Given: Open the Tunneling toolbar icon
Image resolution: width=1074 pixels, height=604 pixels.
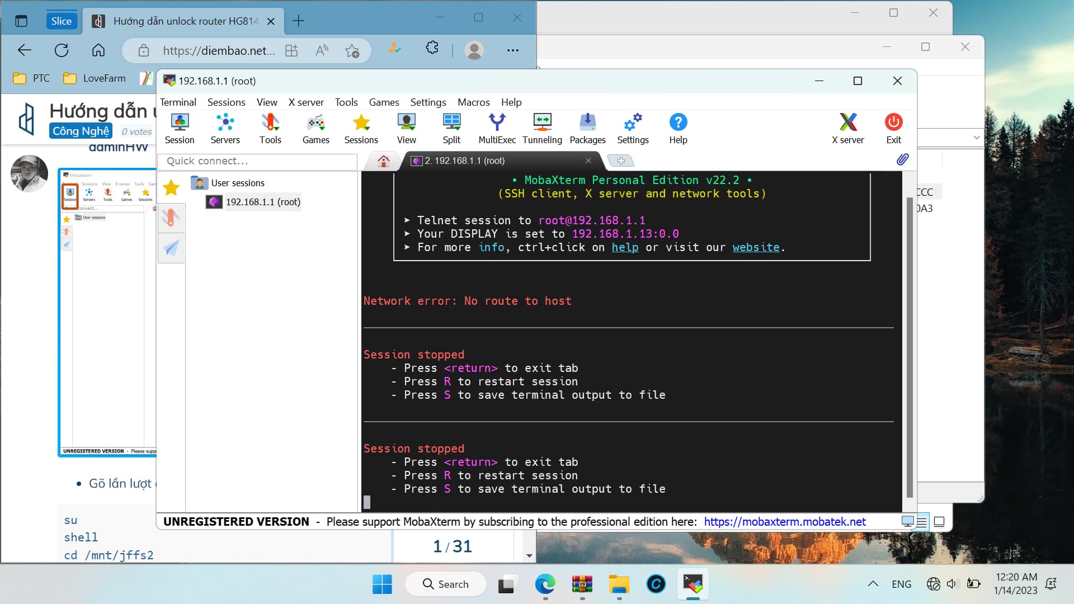Looking at the screenshot, I should pyautogui.click(x=542, y=129).
